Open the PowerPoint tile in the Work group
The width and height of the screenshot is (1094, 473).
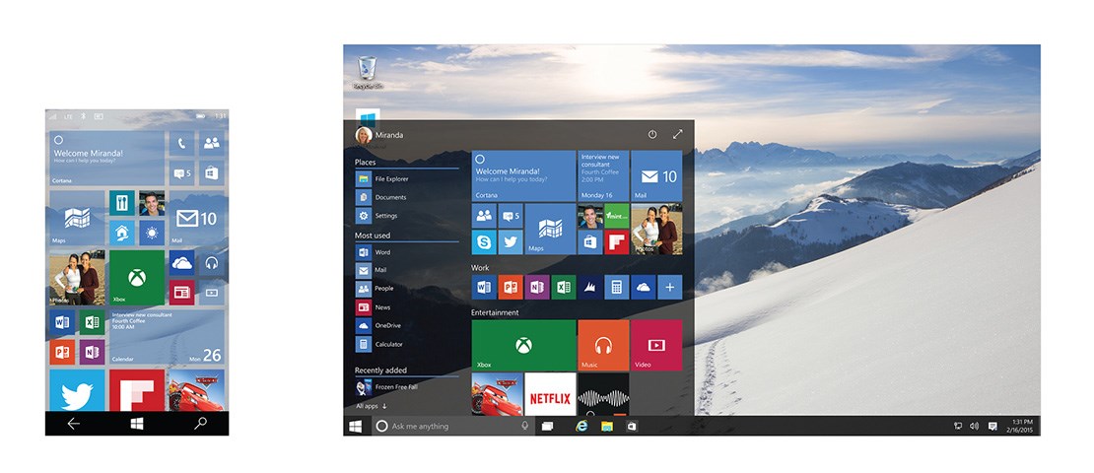(x=511, y=287)
